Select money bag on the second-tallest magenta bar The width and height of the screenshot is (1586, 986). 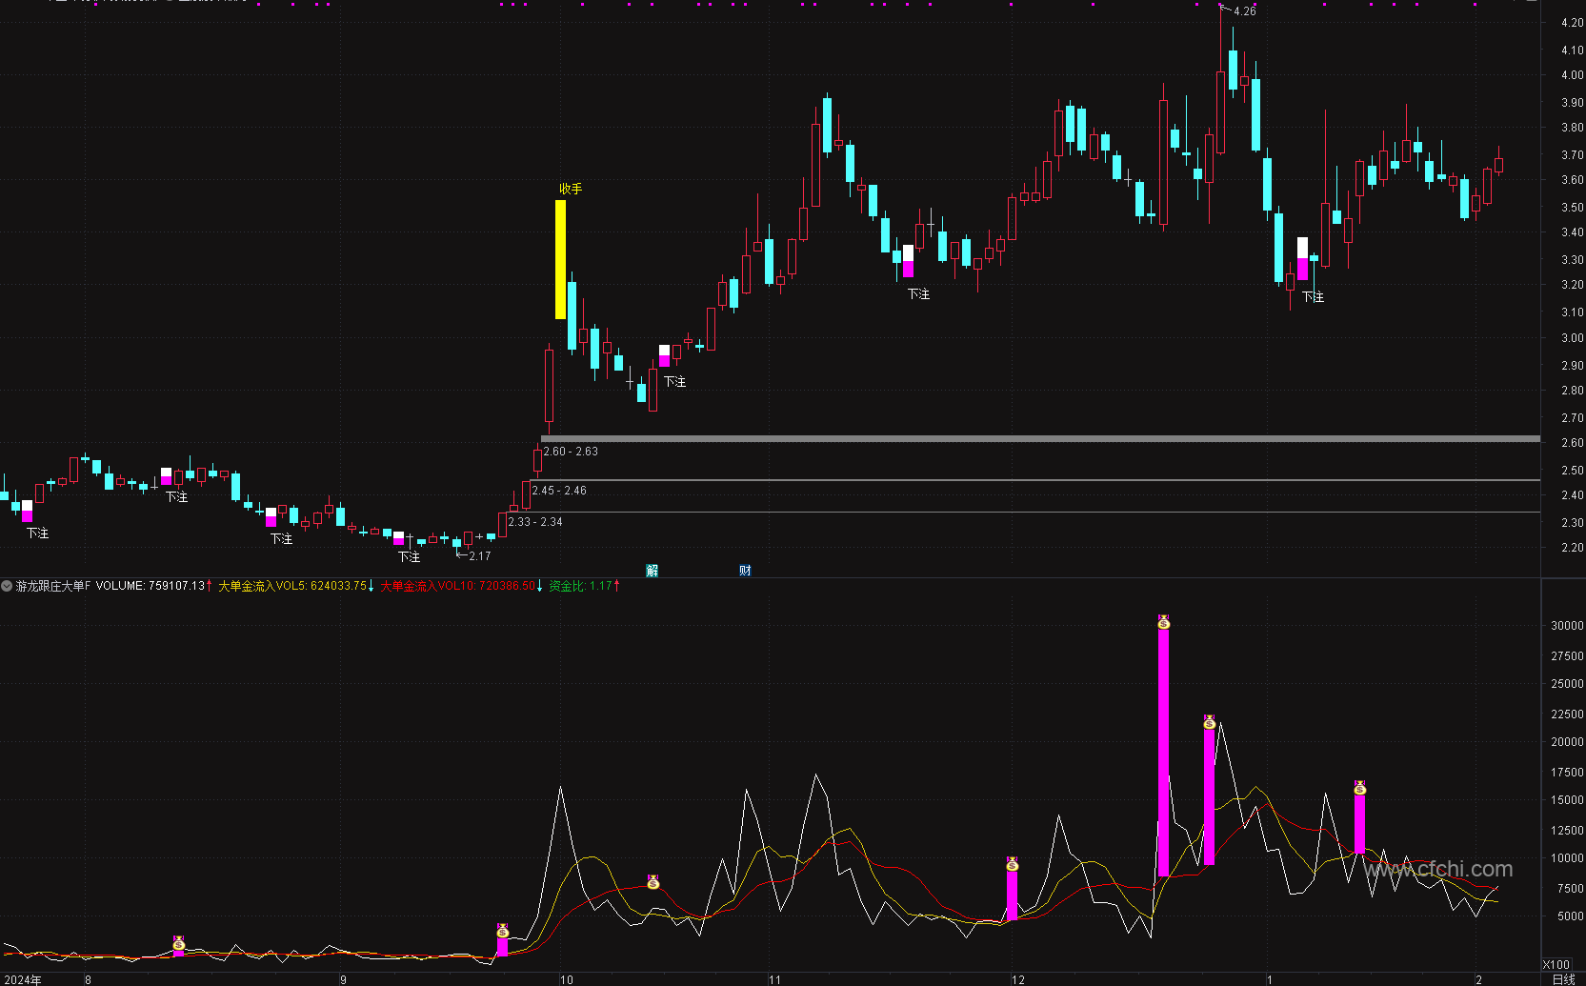click(1210, 722)
